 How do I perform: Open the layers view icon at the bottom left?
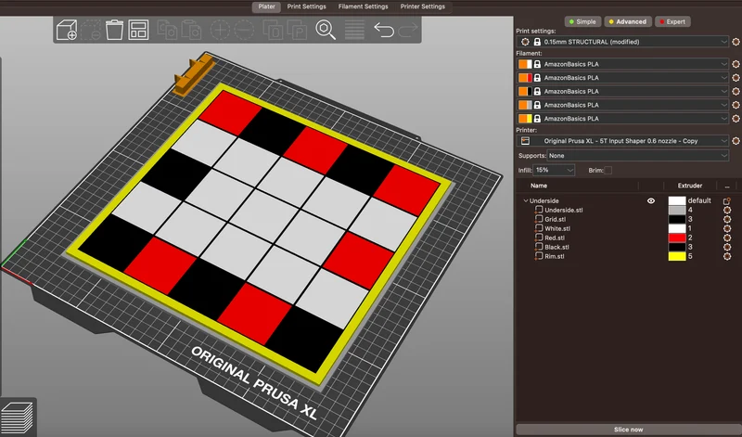point(18,418)
